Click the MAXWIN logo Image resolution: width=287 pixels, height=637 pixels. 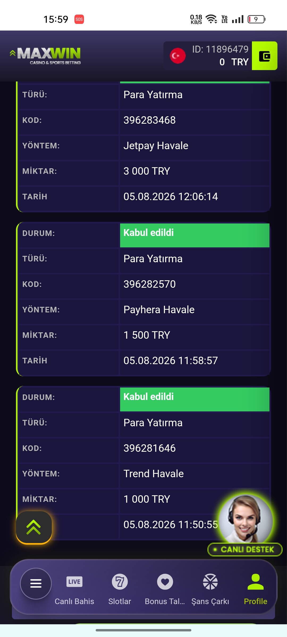coord(45,56)
